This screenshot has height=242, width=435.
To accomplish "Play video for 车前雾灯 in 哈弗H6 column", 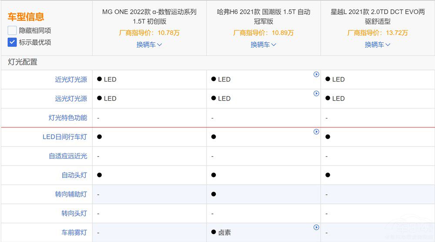I will click(x=316, y=227).
